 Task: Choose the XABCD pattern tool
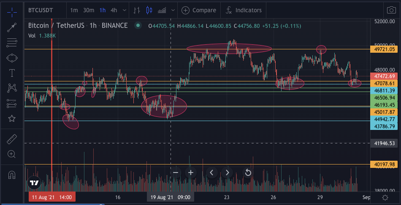click(x=12, y=88)
